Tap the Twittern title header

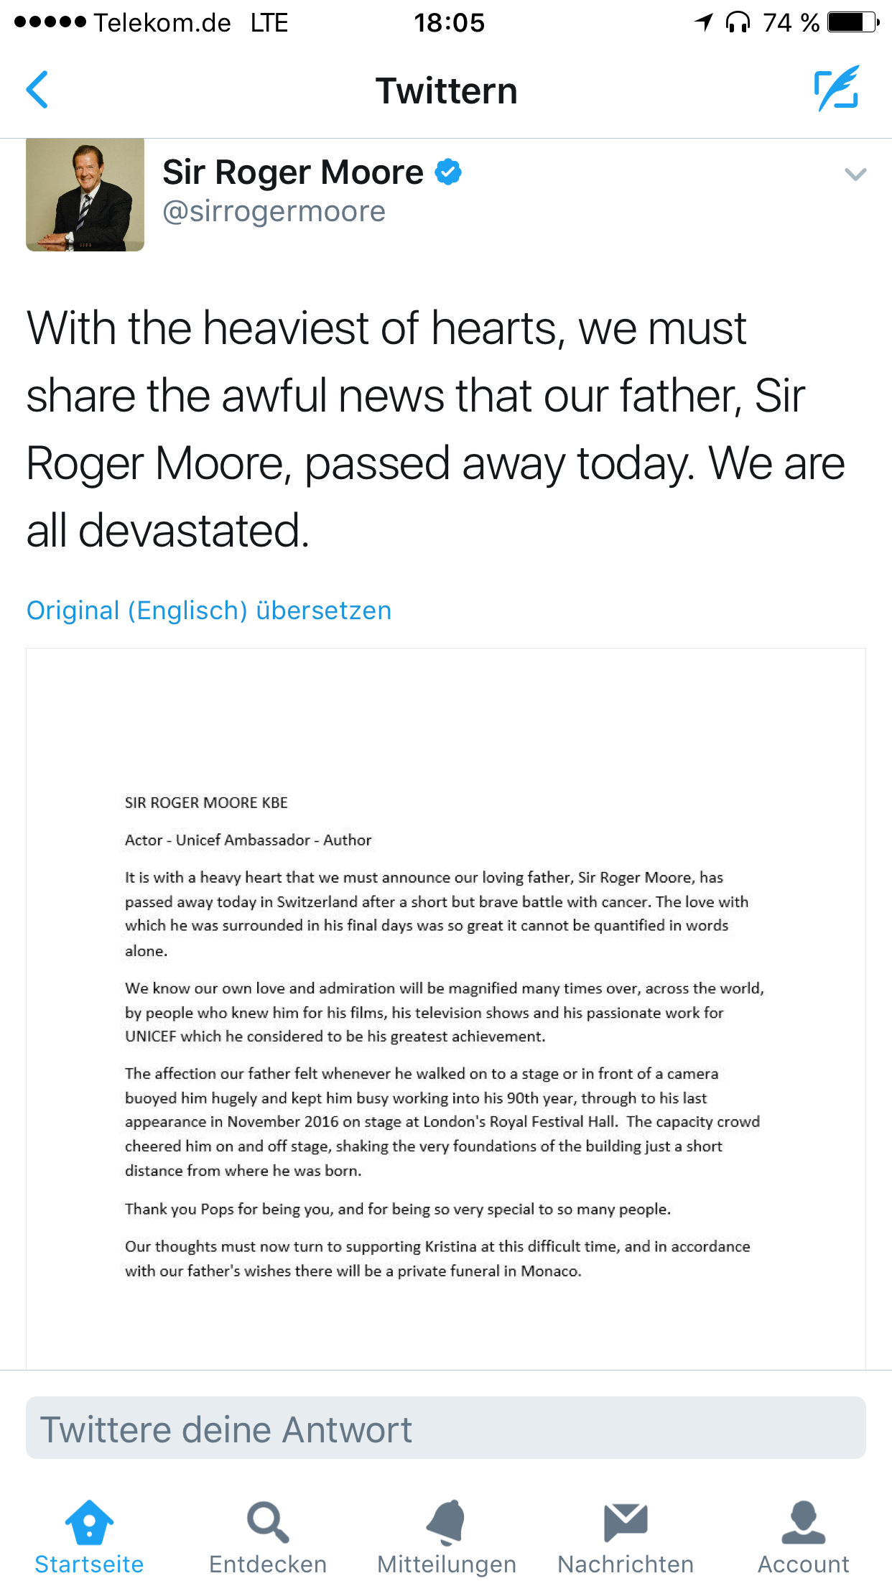coord(446,91)
